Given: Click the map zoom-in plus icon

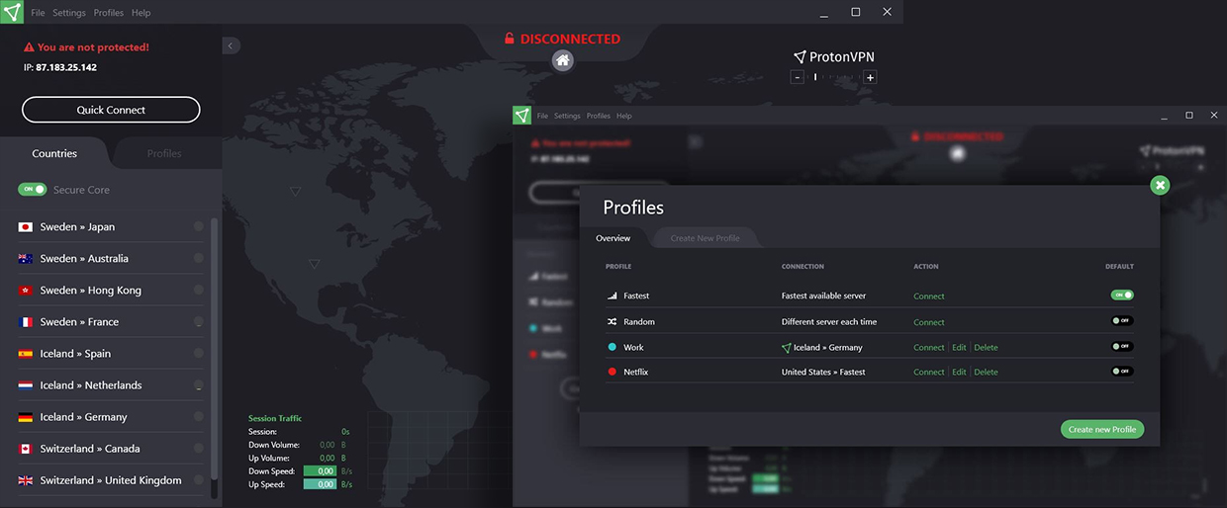Looking at the screenshot, I should tap(870, 77).
